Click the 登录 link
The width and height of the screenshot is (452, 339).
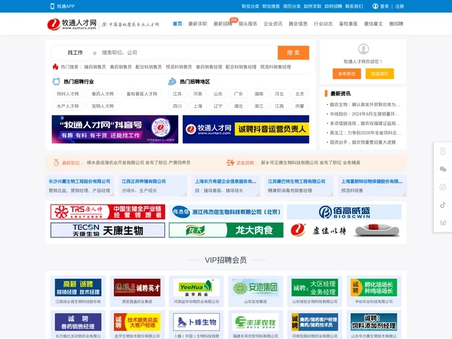pyautogui.click(x=384, y=6)
